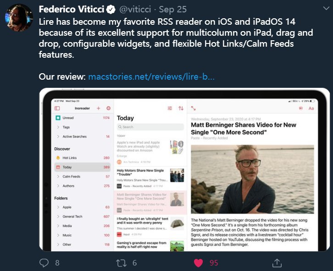Unlike the tweet with the heart icon
Image resolution: width=333 pixels, height=271 pixels.
pyautogui.click(x=198, y=263)
